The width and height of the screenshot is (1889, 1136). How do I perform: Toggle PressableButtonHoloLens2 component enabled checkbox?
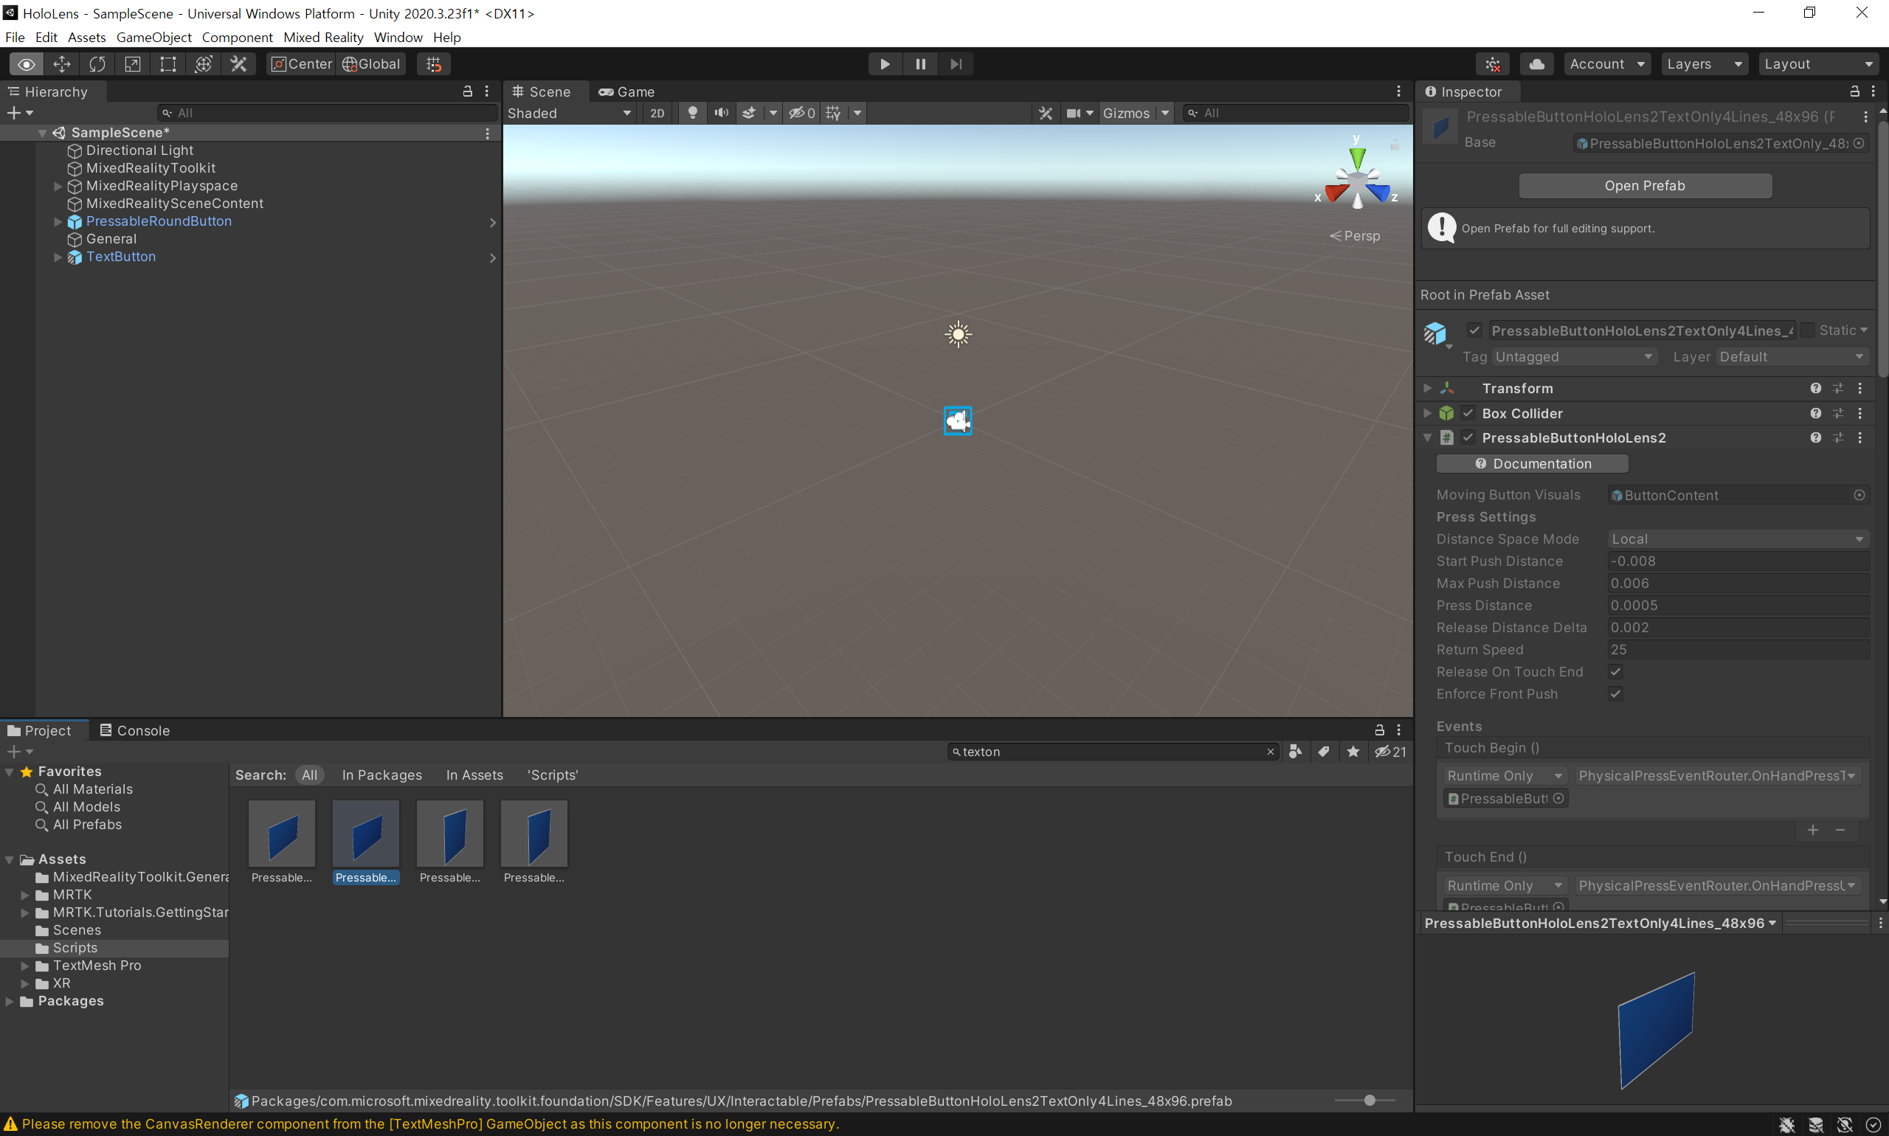click(x=1468, y=438)
